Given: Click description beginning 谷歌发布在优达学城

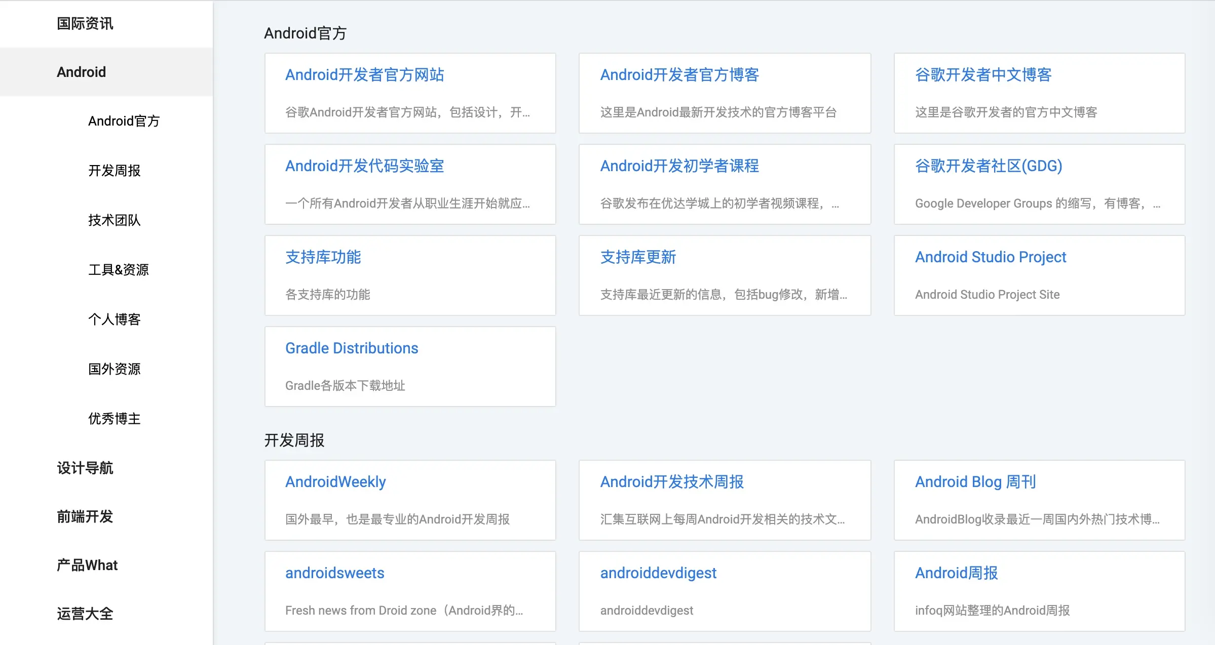Looking at the screenshot, I should (x=719, y=204).
